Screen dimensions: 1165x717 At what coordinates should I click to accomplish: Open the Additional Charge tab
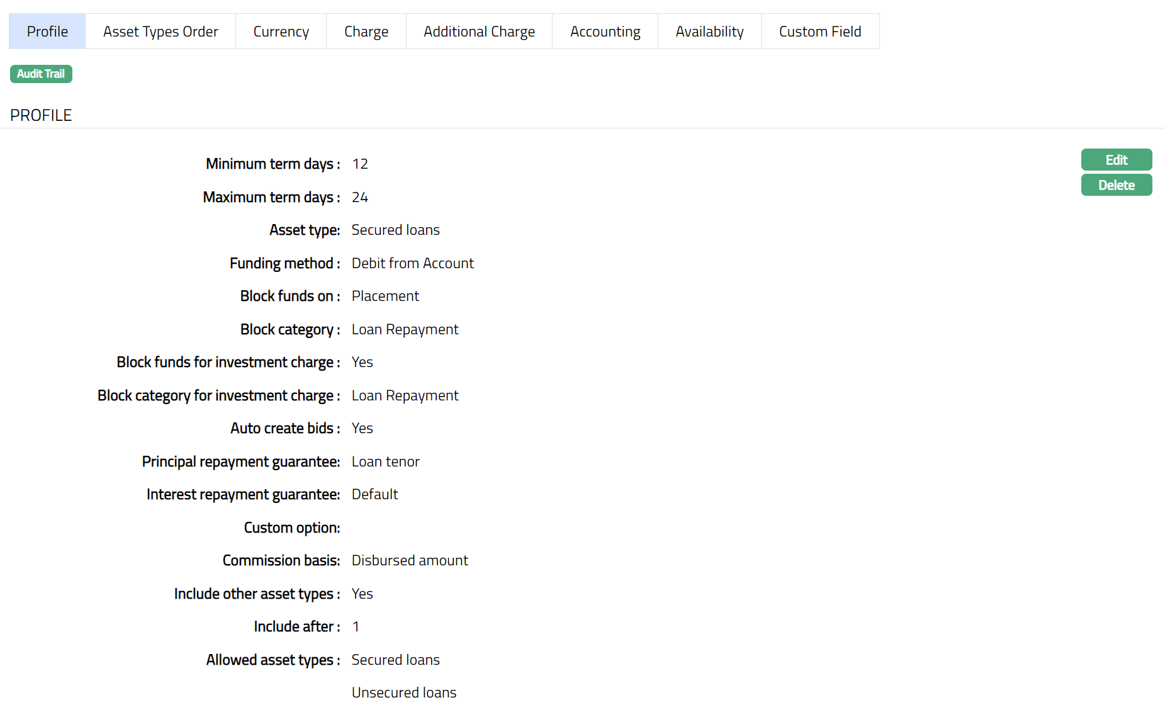pyautogui.click(x=479, y=31)
